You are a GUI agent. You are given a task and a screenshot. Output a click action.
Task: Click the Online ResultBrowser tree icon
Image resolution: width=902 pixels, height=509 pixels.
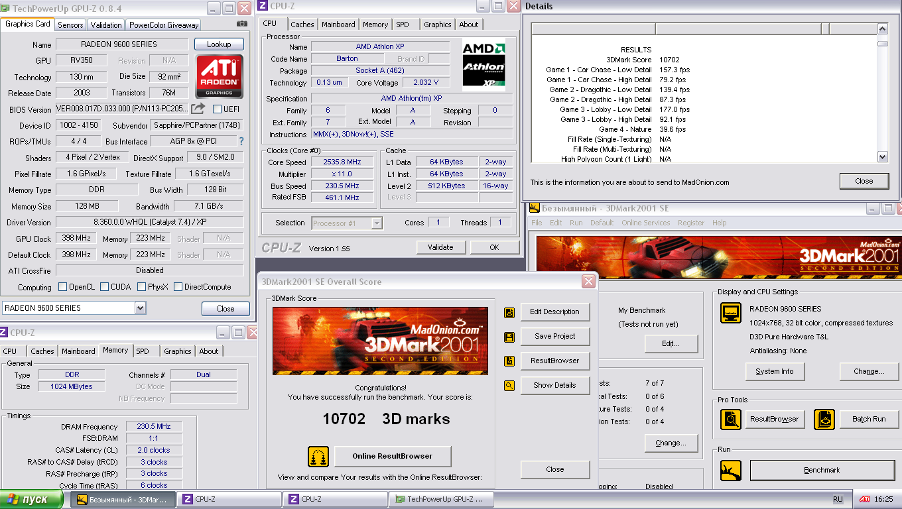tap(318, 457)
